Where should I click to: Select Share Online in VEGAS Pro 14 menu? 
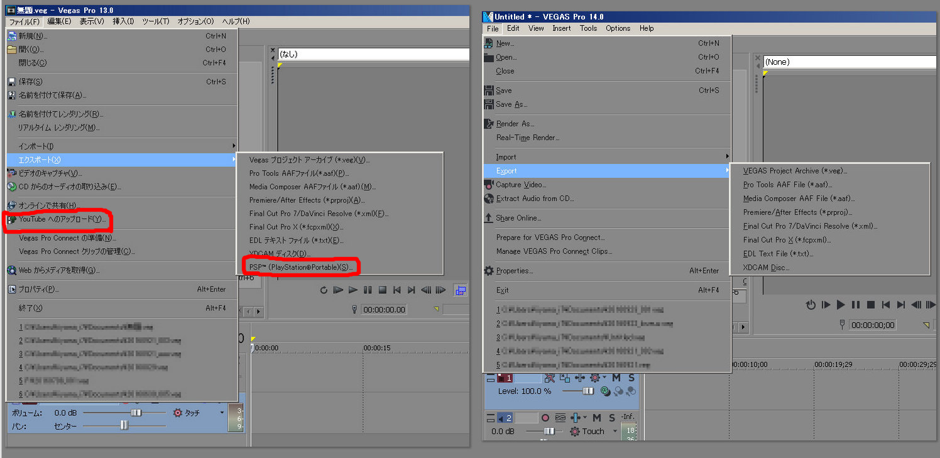tap(607, 218)
